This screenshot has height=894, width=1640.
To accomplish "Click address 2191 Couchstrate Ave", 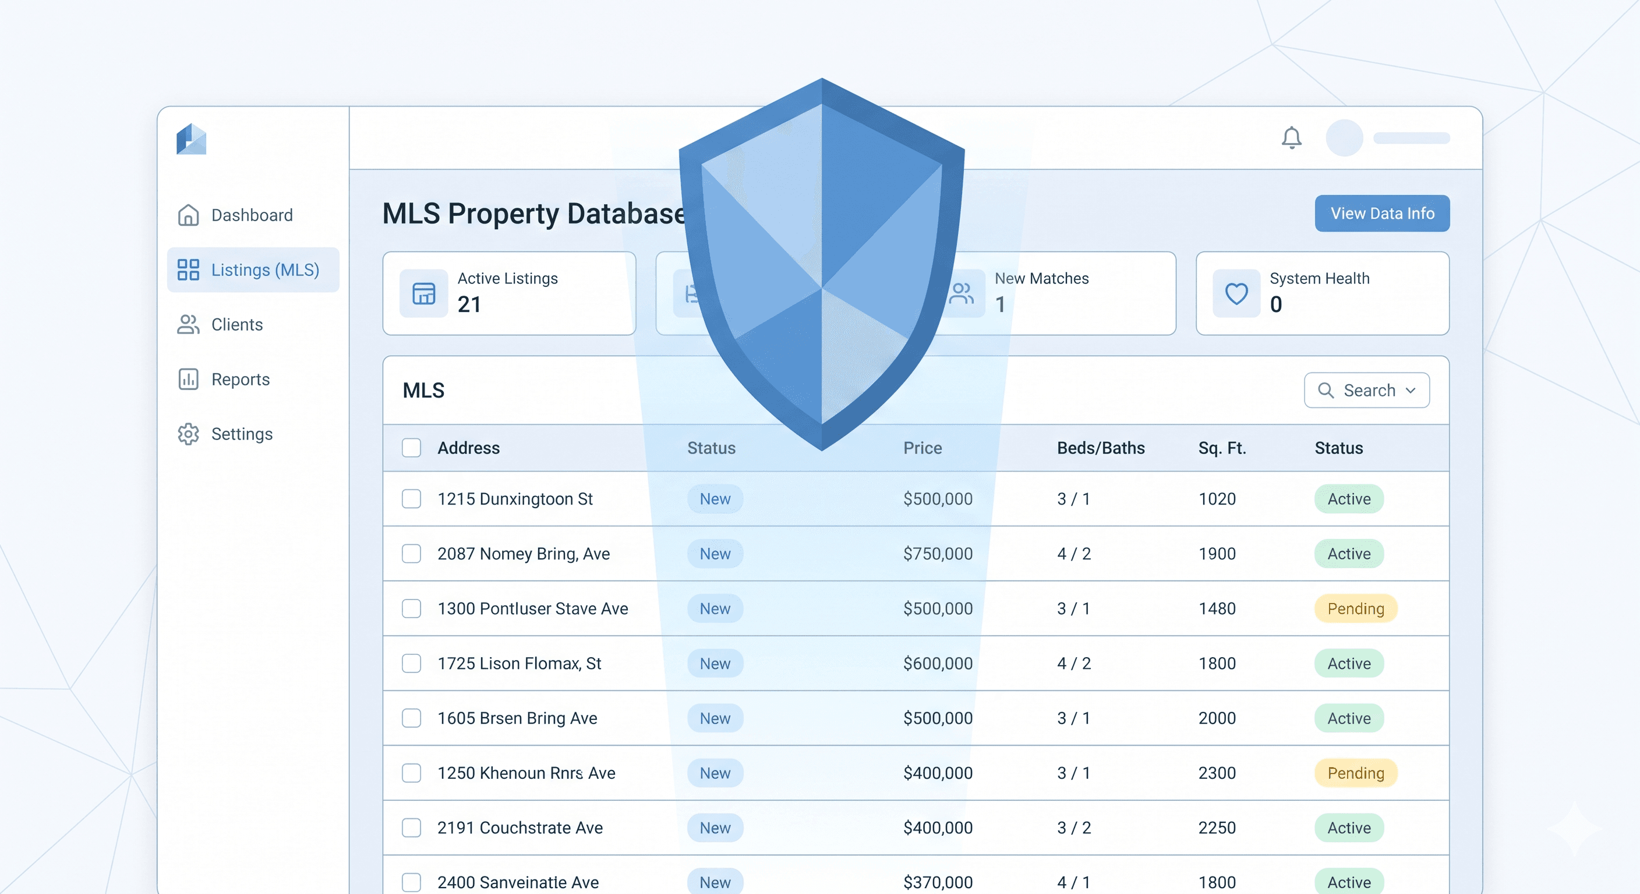I will pyautogui.click(x=519, y=827).
